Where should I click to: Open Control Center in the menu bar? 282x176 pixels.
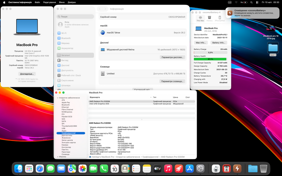coord(257,2)
